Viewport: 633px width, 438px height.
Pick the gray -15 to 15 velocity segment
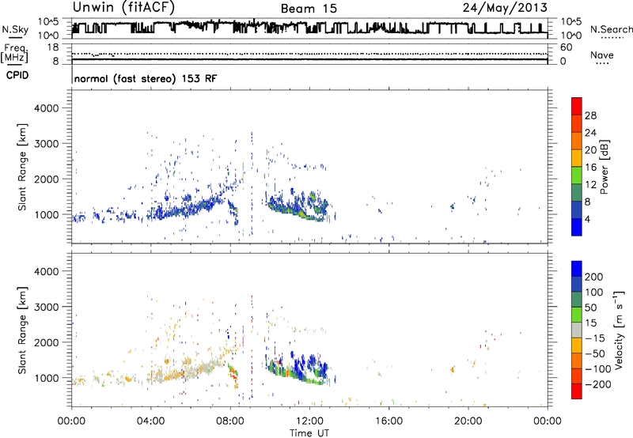(577, 330)
